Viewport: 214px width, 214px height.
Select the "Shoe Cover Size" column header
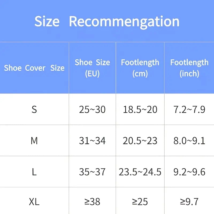pos(34,68)
